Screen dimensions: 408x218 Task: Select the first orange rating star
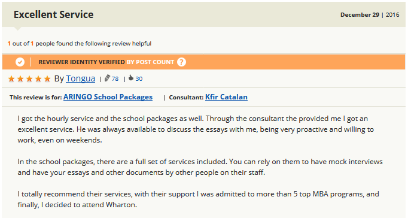click(x=11, y=78)
